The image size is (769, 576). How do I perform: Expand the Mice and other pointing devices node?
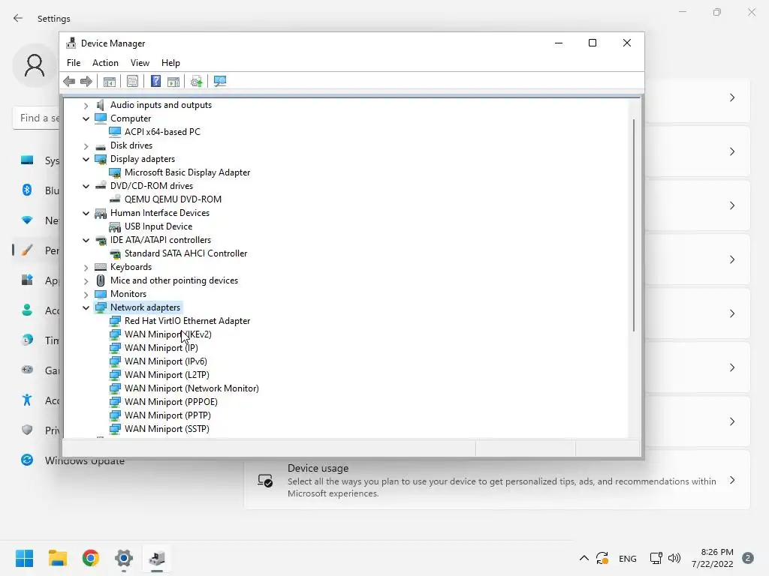pos(86,280)
